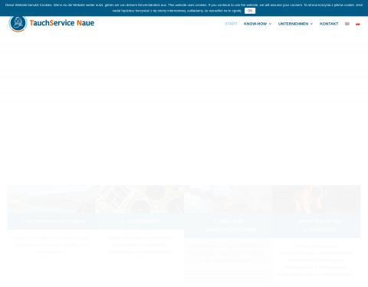
Task: Navigate to the KONTAKT page
Action: point(329,24)
